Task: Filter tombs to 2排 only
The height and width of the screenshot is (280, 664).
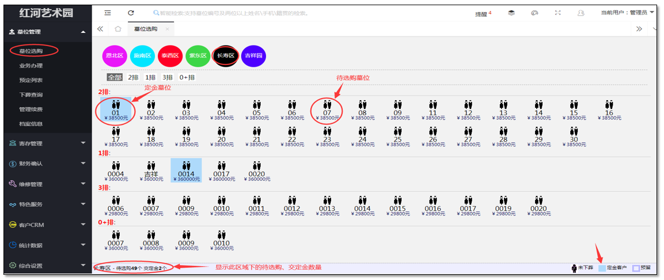Action: tap(133, 77)
